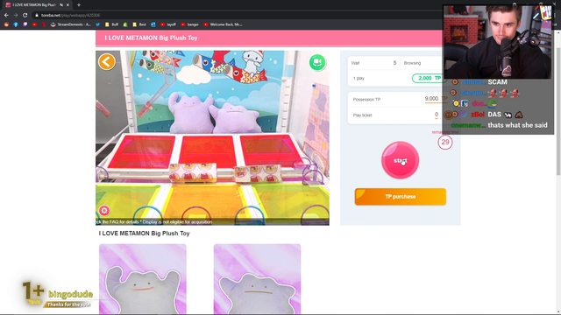Click the Browsing label
Image resolution: width=561 pixels, height=315 pixels.
tap(412, 63)
